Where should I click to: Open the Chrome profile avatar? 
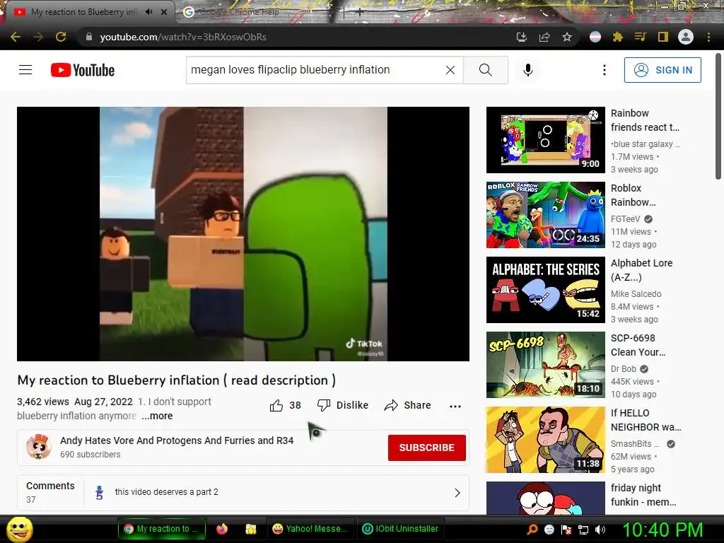pyautogui.click(x=686, y=37)
